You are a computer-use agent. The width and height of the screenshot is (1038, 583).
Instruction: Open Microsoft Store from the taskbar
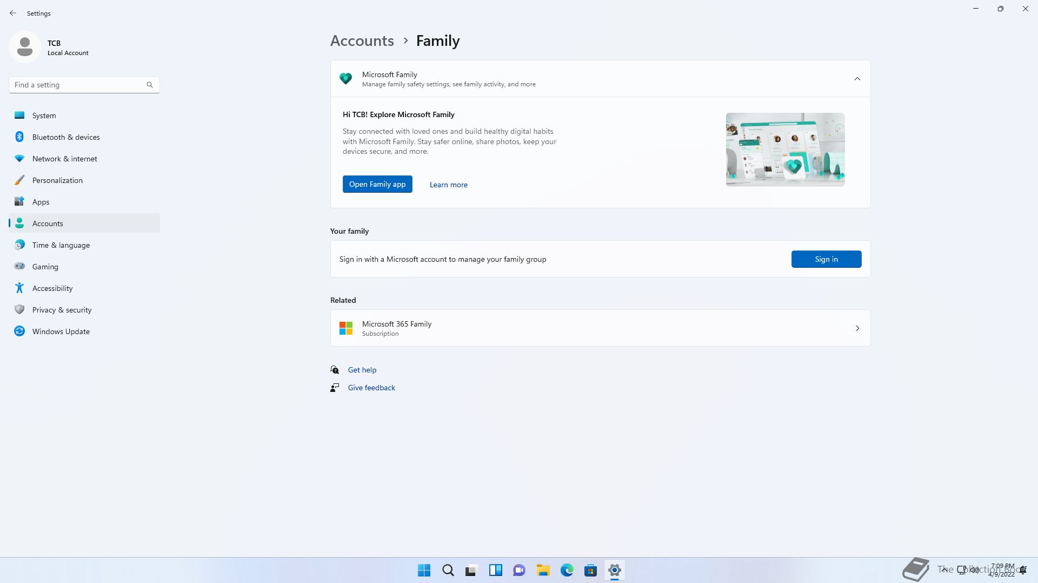pos(591,570)
